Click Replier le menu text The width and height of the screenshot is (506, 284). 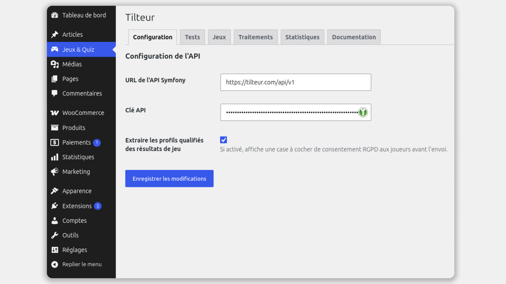point(82,264)
